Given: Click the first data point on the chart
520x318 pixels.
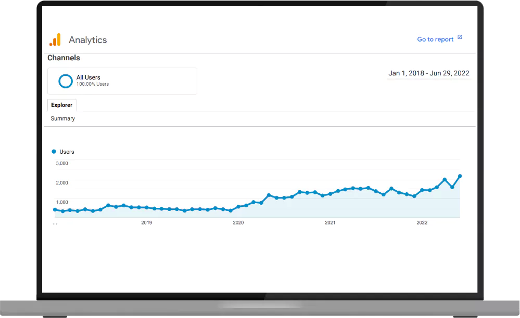Looking at the screenshot, I should 54,209.
